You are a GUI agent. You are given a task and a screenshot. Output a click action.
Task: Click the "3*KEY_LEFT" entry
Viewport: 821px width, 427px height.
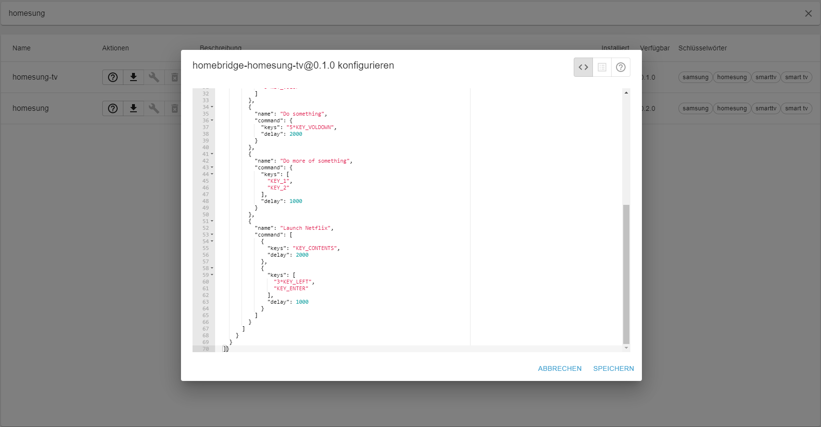[293, 282]
